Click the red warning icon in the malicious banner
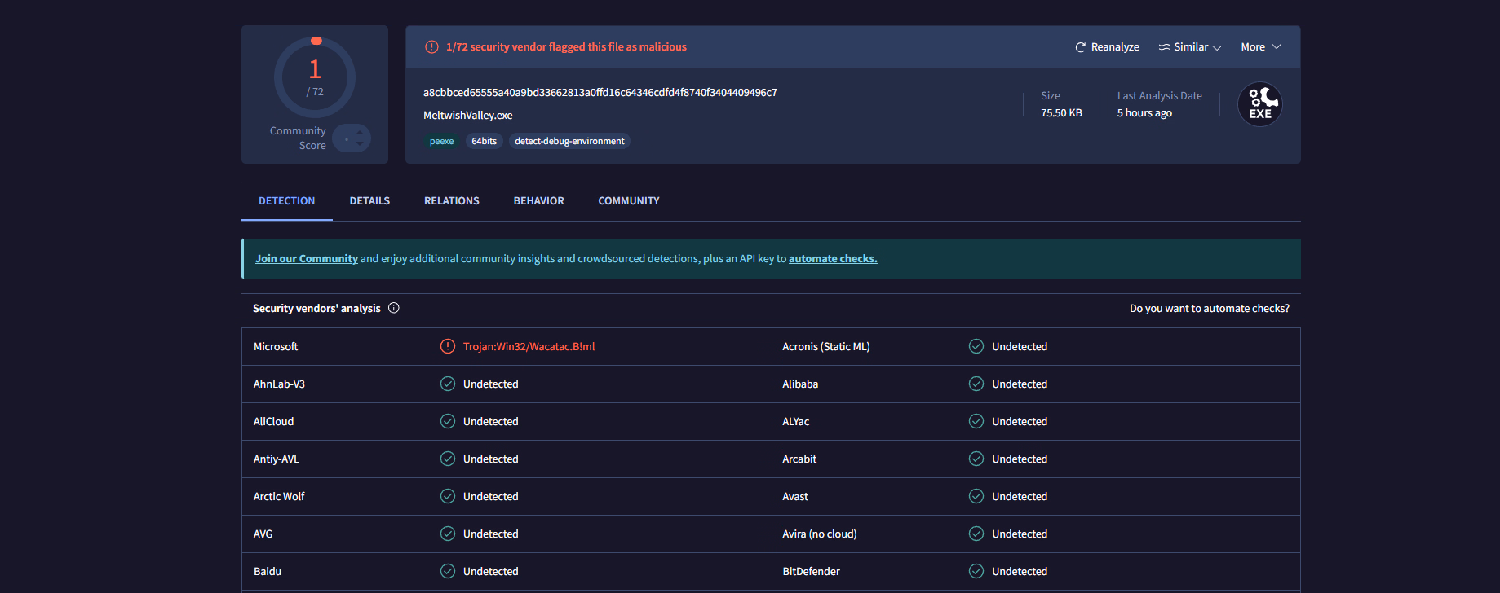 coord(431,47)
